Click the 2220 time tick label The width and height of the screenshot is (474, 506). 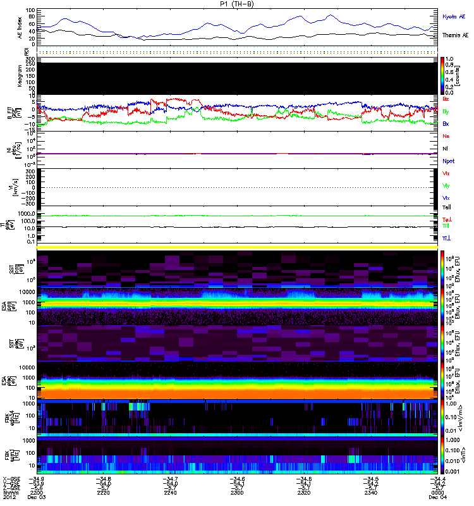coord(103,493)
